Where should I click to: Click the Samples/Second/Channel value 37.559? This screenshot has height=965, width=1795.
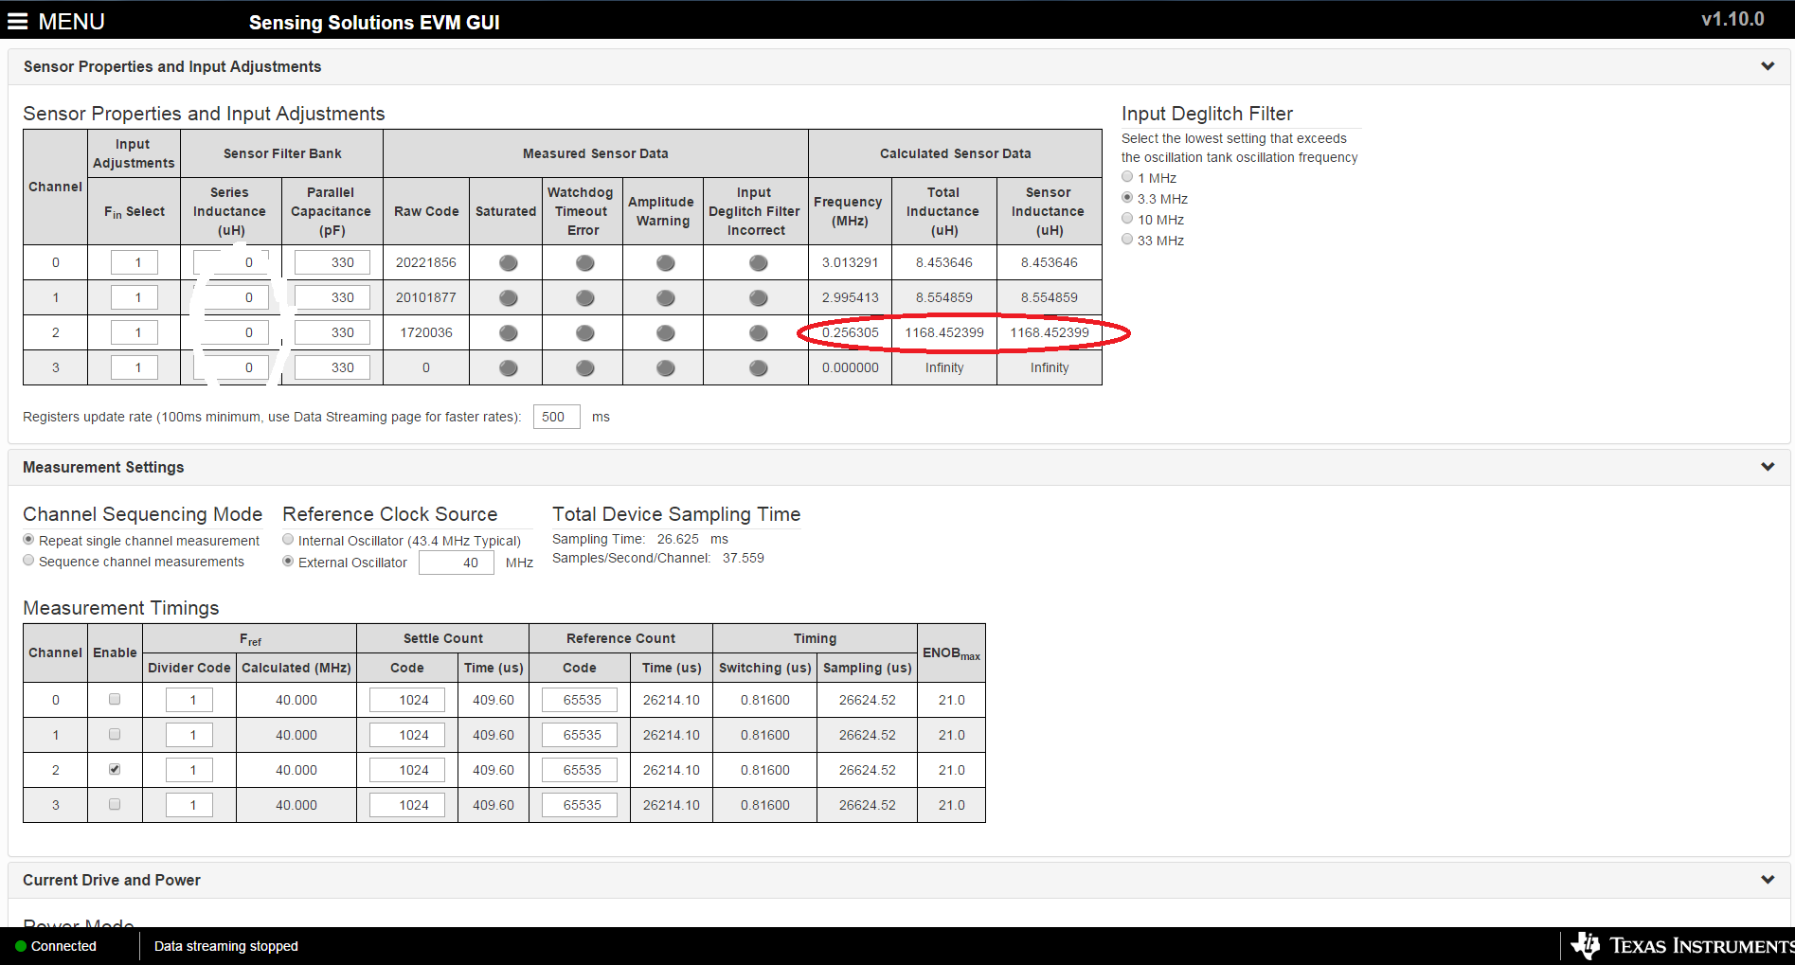coord(744,558)
